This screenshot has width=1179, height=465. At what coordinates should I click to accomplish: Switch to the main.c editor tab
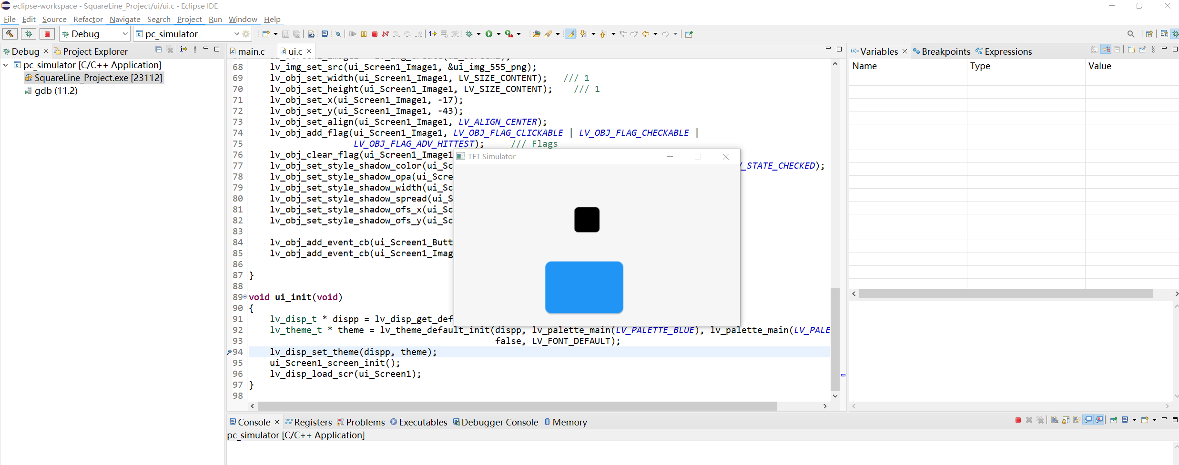point(251,51)
